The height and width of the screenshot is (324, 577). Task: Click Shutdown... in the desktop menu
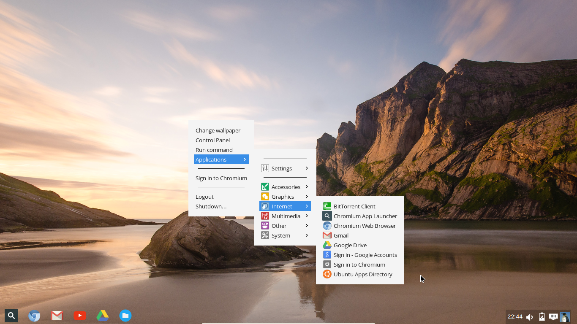click(x=211, y=206)
